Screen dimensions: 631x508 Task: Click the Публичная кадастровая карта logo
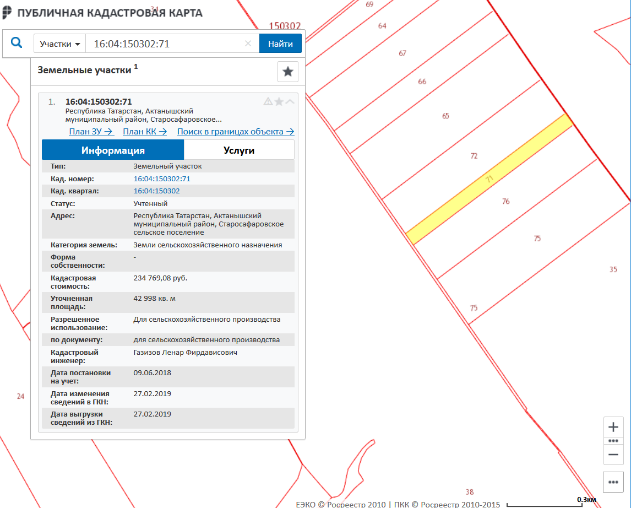[102, 13]
